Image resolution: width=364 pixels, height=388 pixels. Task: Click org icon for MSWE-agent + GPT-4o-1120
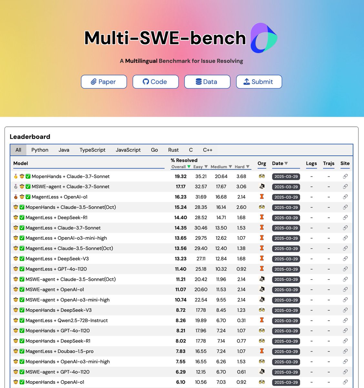point(262,372)
